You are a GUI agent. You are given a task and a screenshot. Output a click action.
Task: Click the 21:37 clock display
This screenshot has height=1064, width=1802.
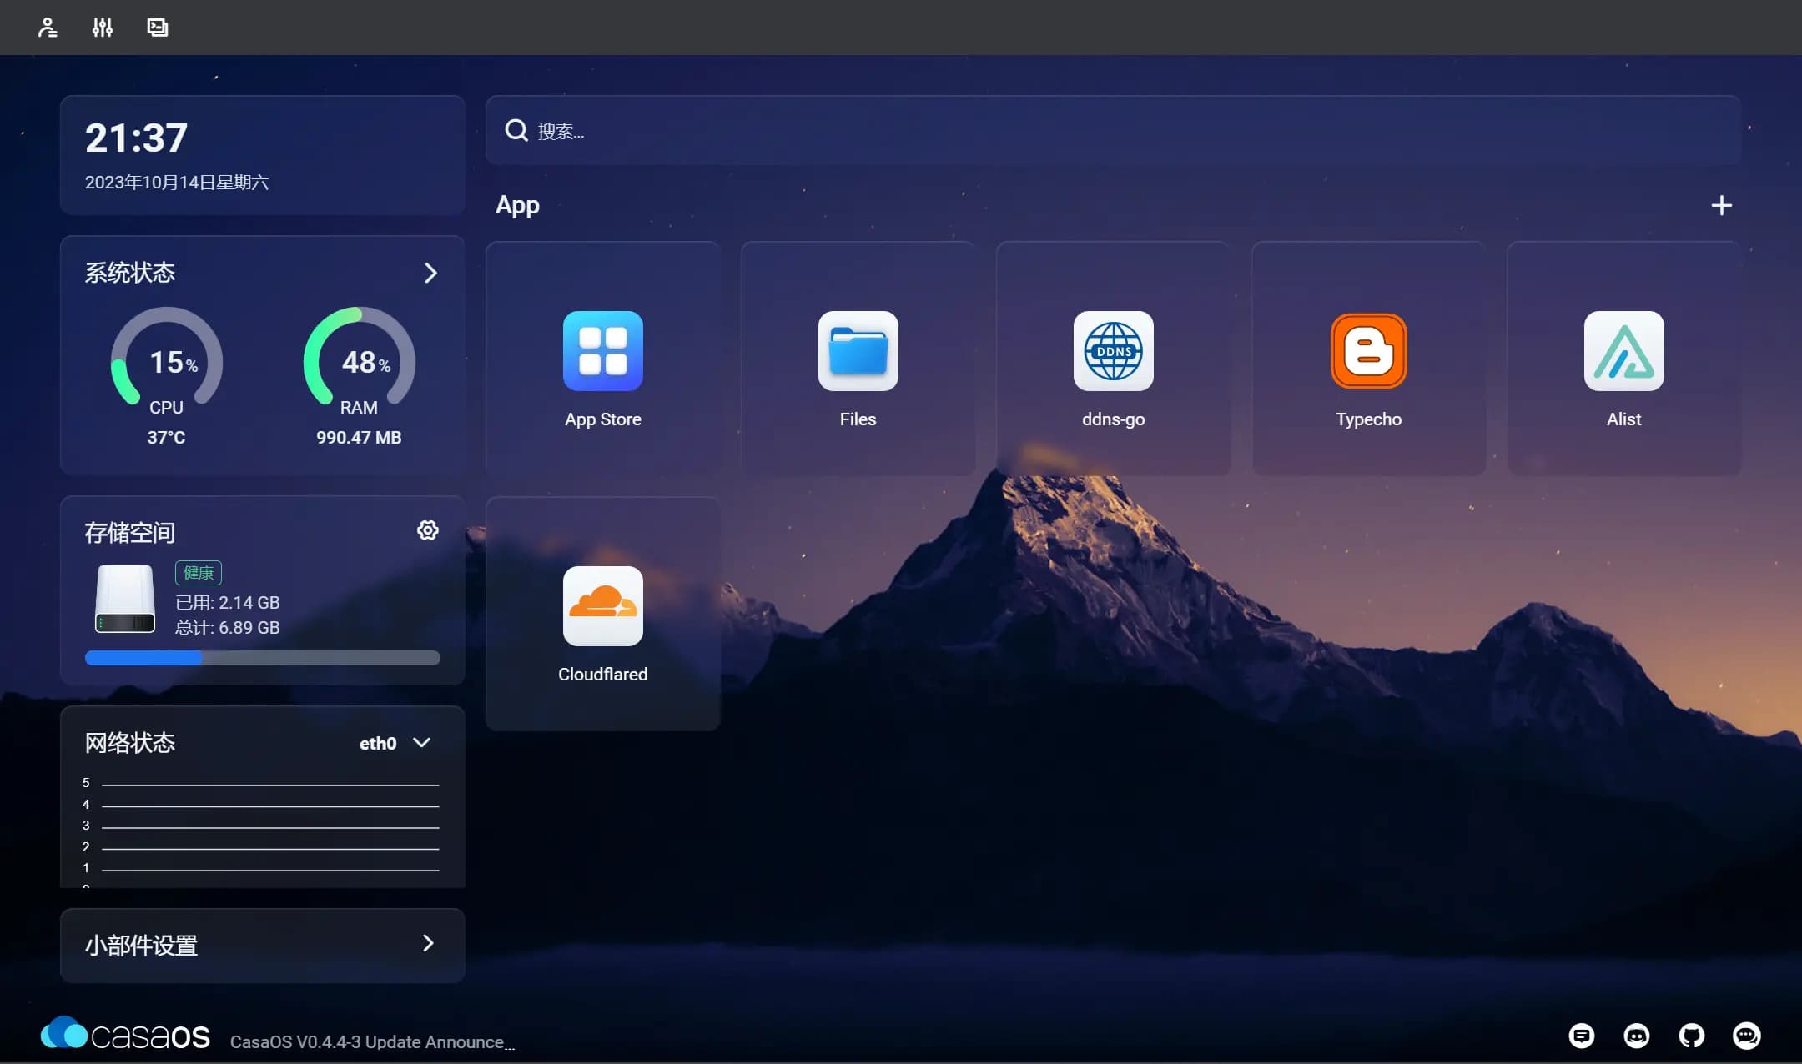coord(136,138)
